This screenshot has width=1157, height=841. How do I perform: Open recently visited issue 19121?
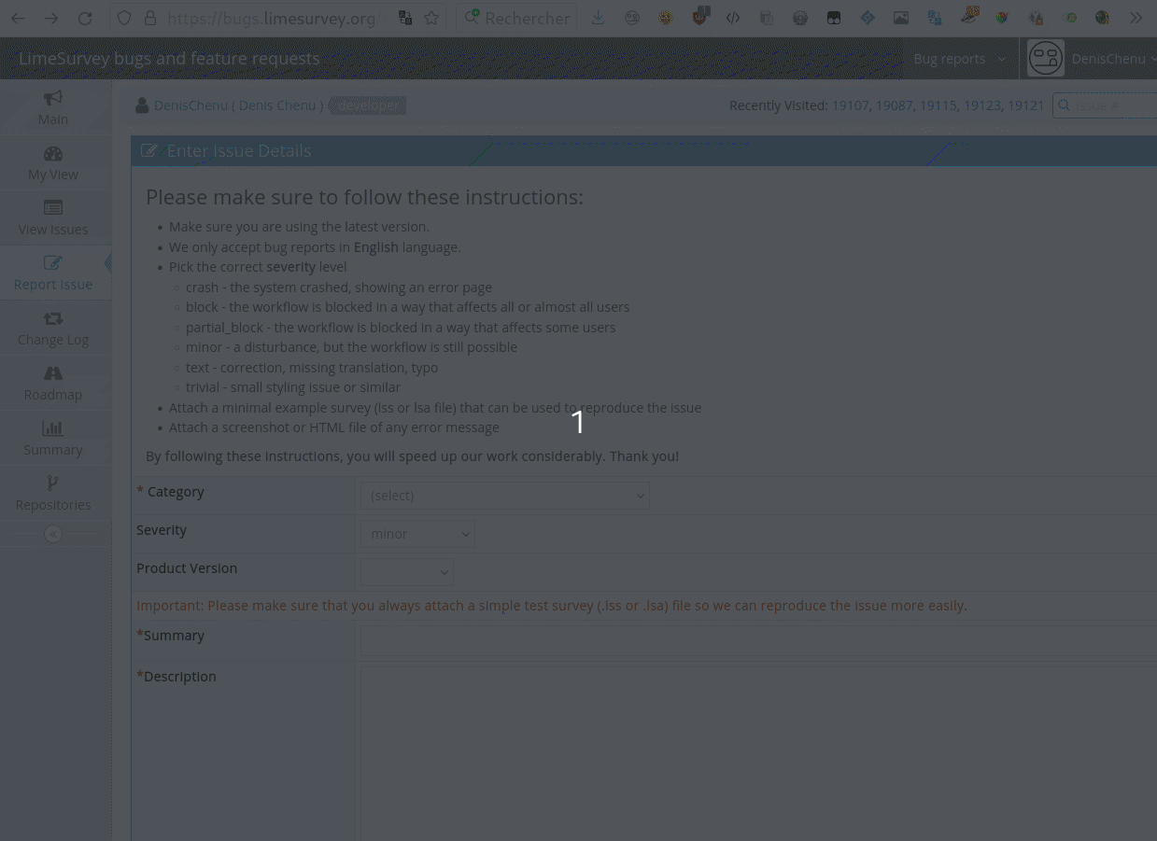[x=1025, y=105]
